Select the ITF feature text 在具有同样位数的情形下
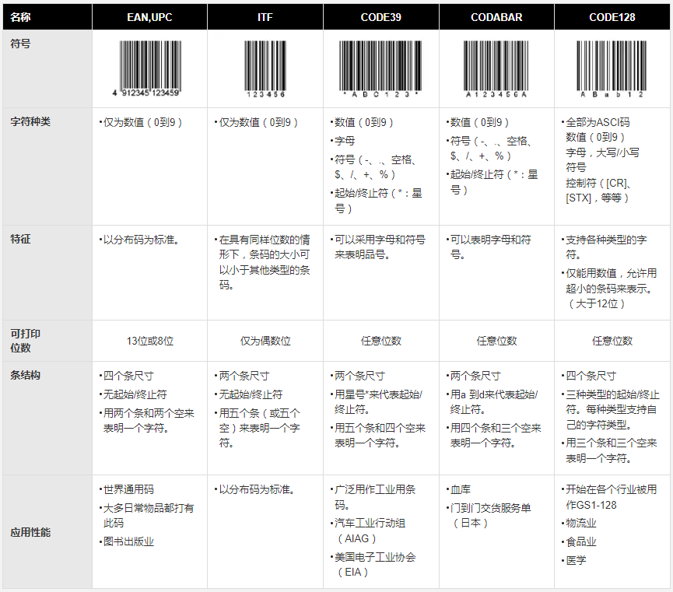673x592 pixels. (263, 262)
